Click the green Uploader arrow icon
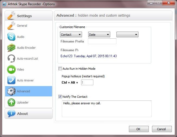177x137 pixels. [x=11, y=102]
